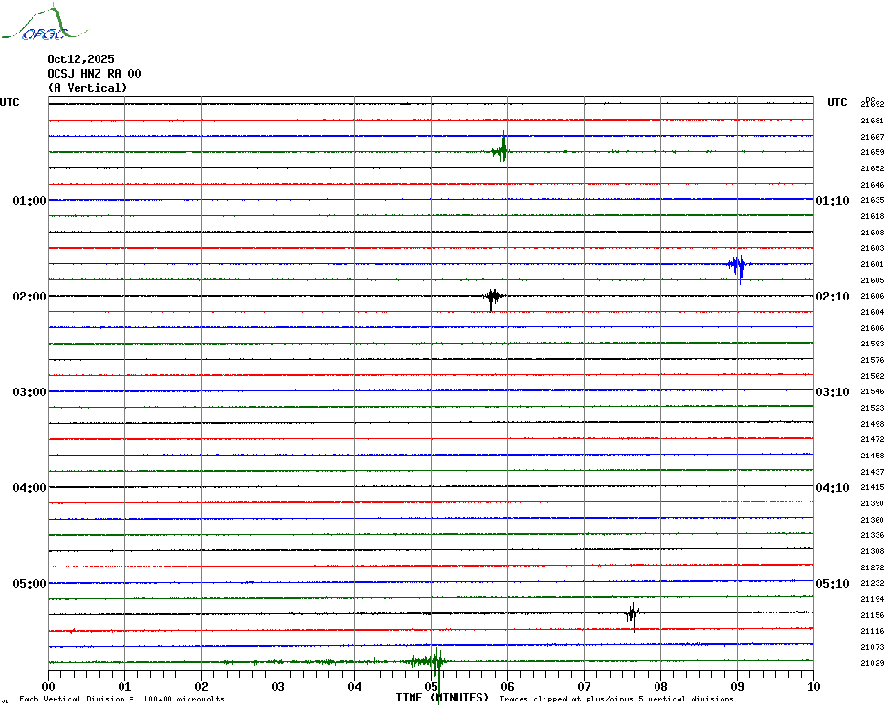Viewport: 890px width, 712px height.
Task: Click the blue seismic burst near minute 9
Action: click(737, 265)
